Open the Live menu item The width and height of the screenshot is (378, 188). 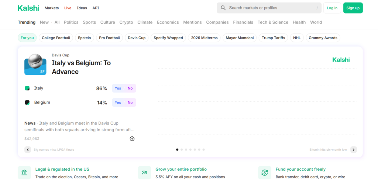pyautogui.click(x=68, y=8)
